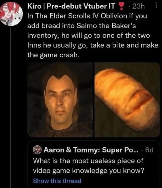Click the line 'add bread into Salmo the Baker's'
This screenshot has height=188, width=162.
82,26
